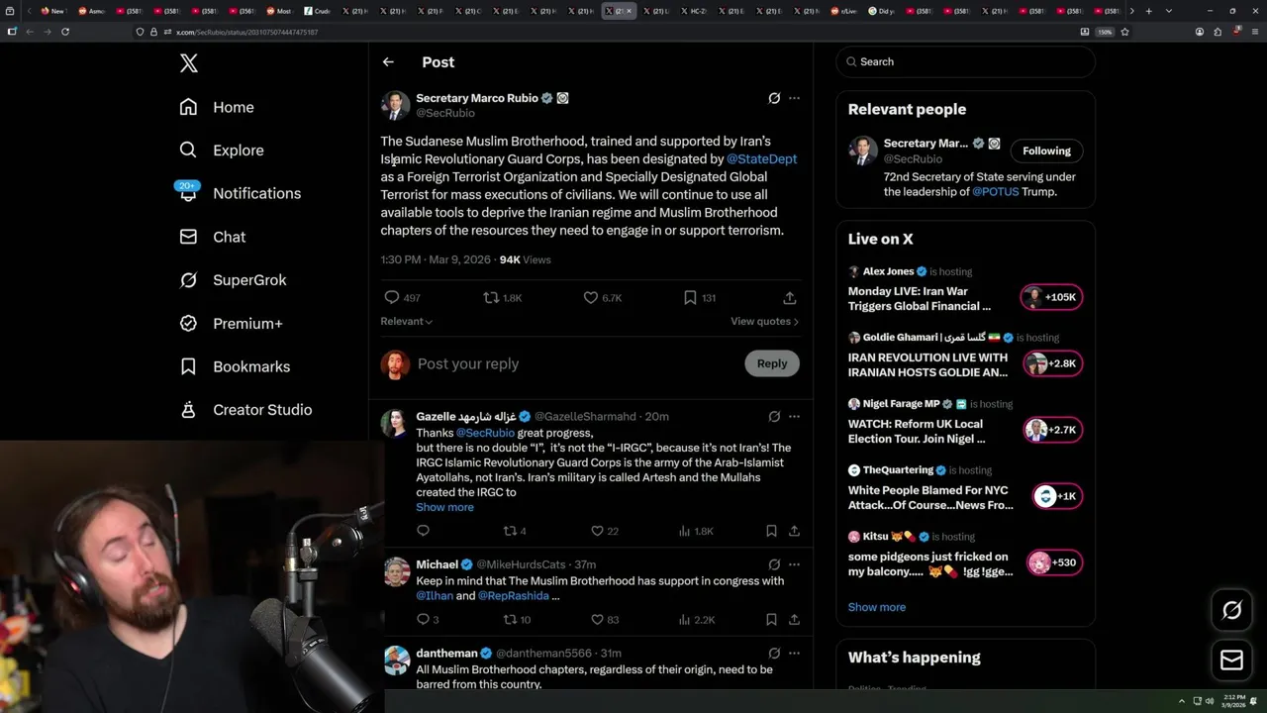Repost Gazelle's reply with 4 reposts
Screen dimensions: 1267x713
[x=515, y=531]
